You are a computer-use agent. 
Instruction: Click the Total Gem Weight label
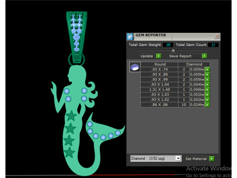[145, 45]
